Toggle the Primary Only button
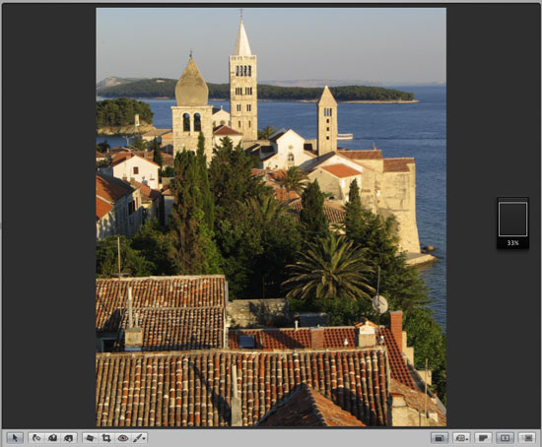 point(483,438)
